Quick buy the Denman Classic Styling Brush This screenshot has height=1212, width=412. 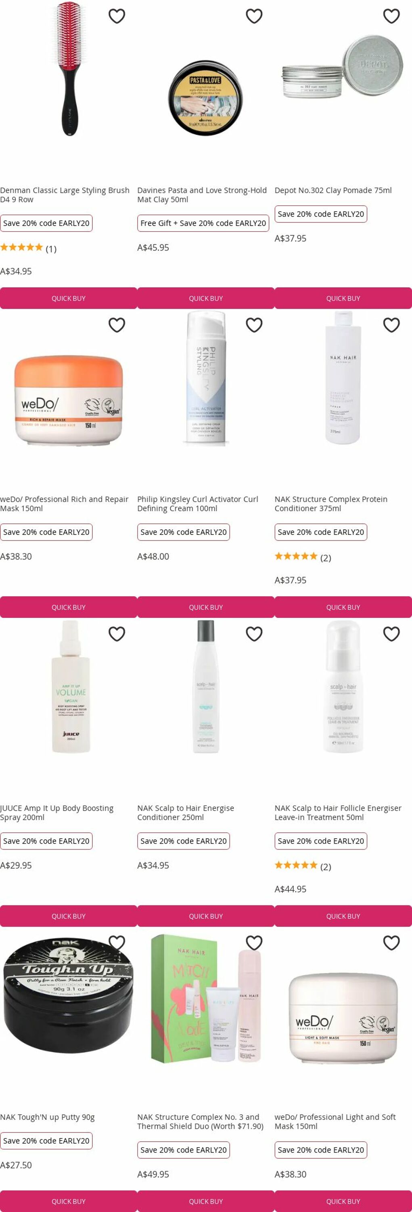pyautogui.click(x=69, y=298)
